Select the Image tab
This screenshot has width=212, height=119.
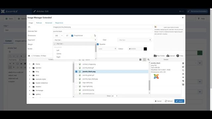(x=31, y=23)
